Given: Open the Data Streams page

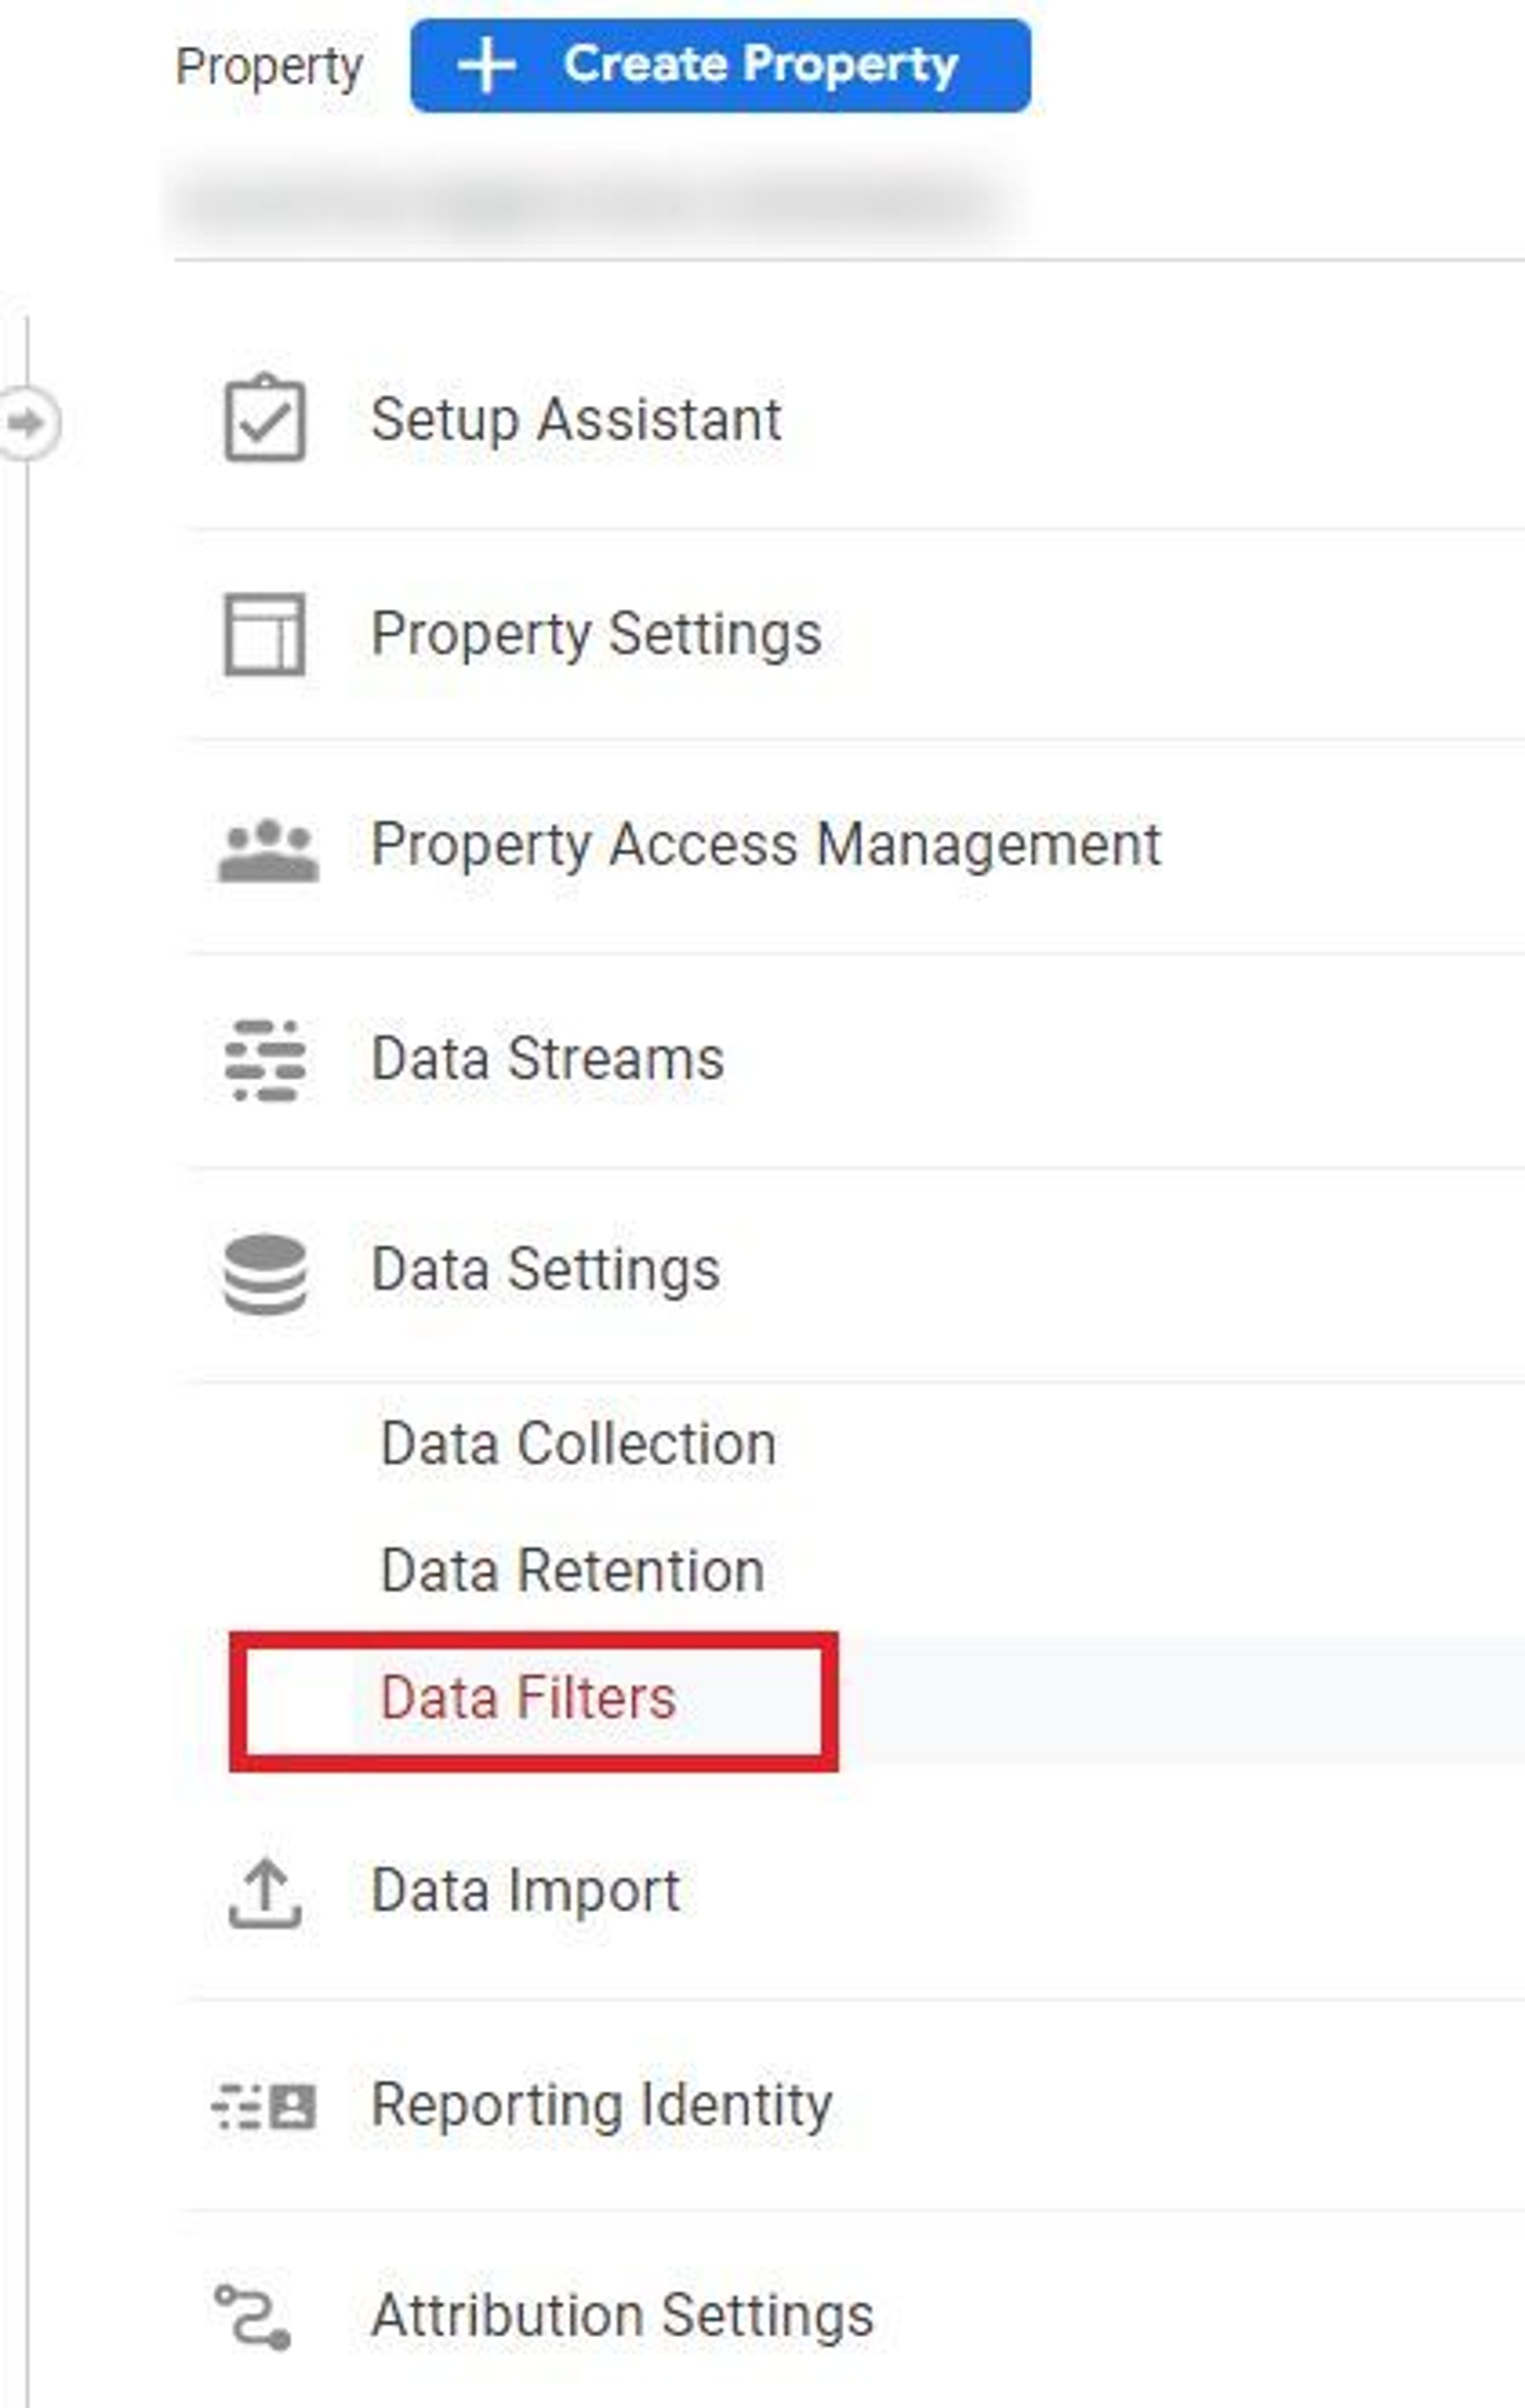Looking at the screenshot, I should pyautogui.click(x=547, y=1059).
